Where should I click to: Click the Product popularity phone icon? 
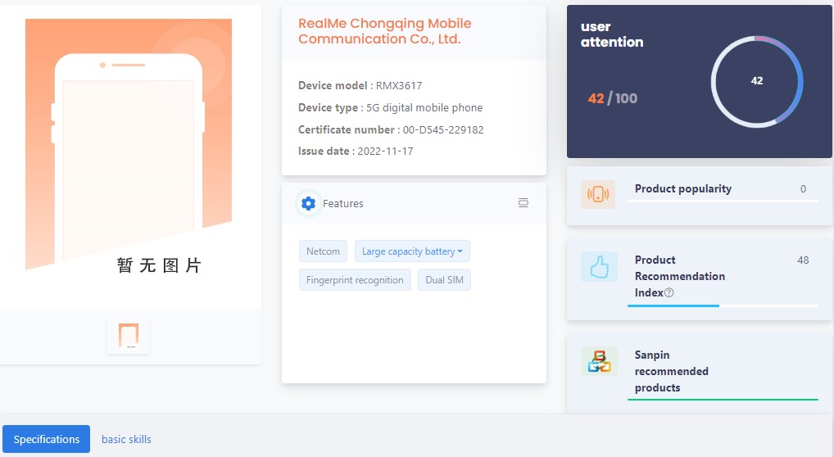(598, 194)
